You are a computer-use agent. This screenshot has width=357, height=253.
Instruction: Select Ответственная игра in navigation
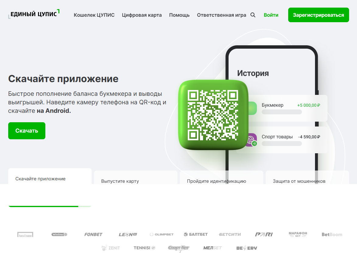(x=222, y=15)
